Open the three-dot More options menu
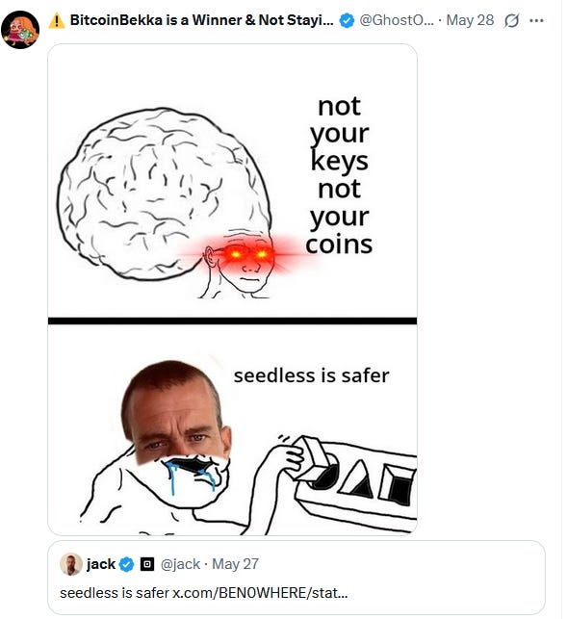The width and height of the screenshot is (567, 619). point(536,20)
